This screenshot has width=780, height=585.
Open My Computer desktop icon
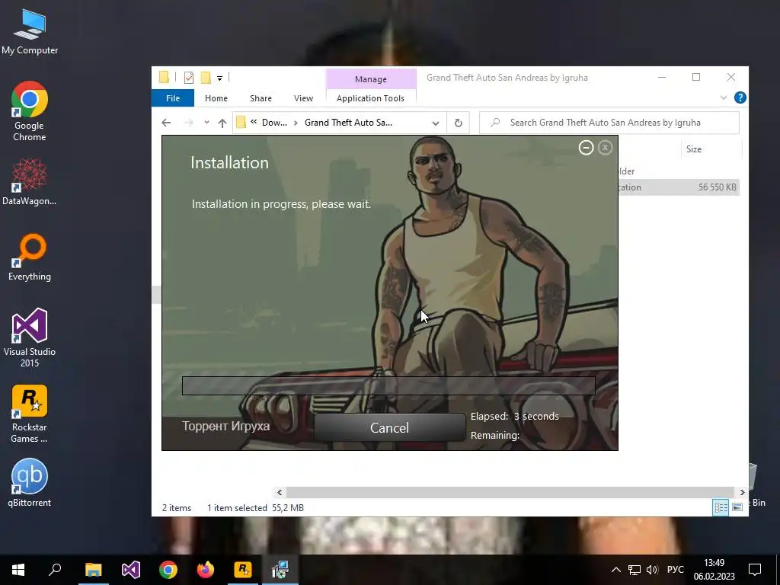coord(30,32)
